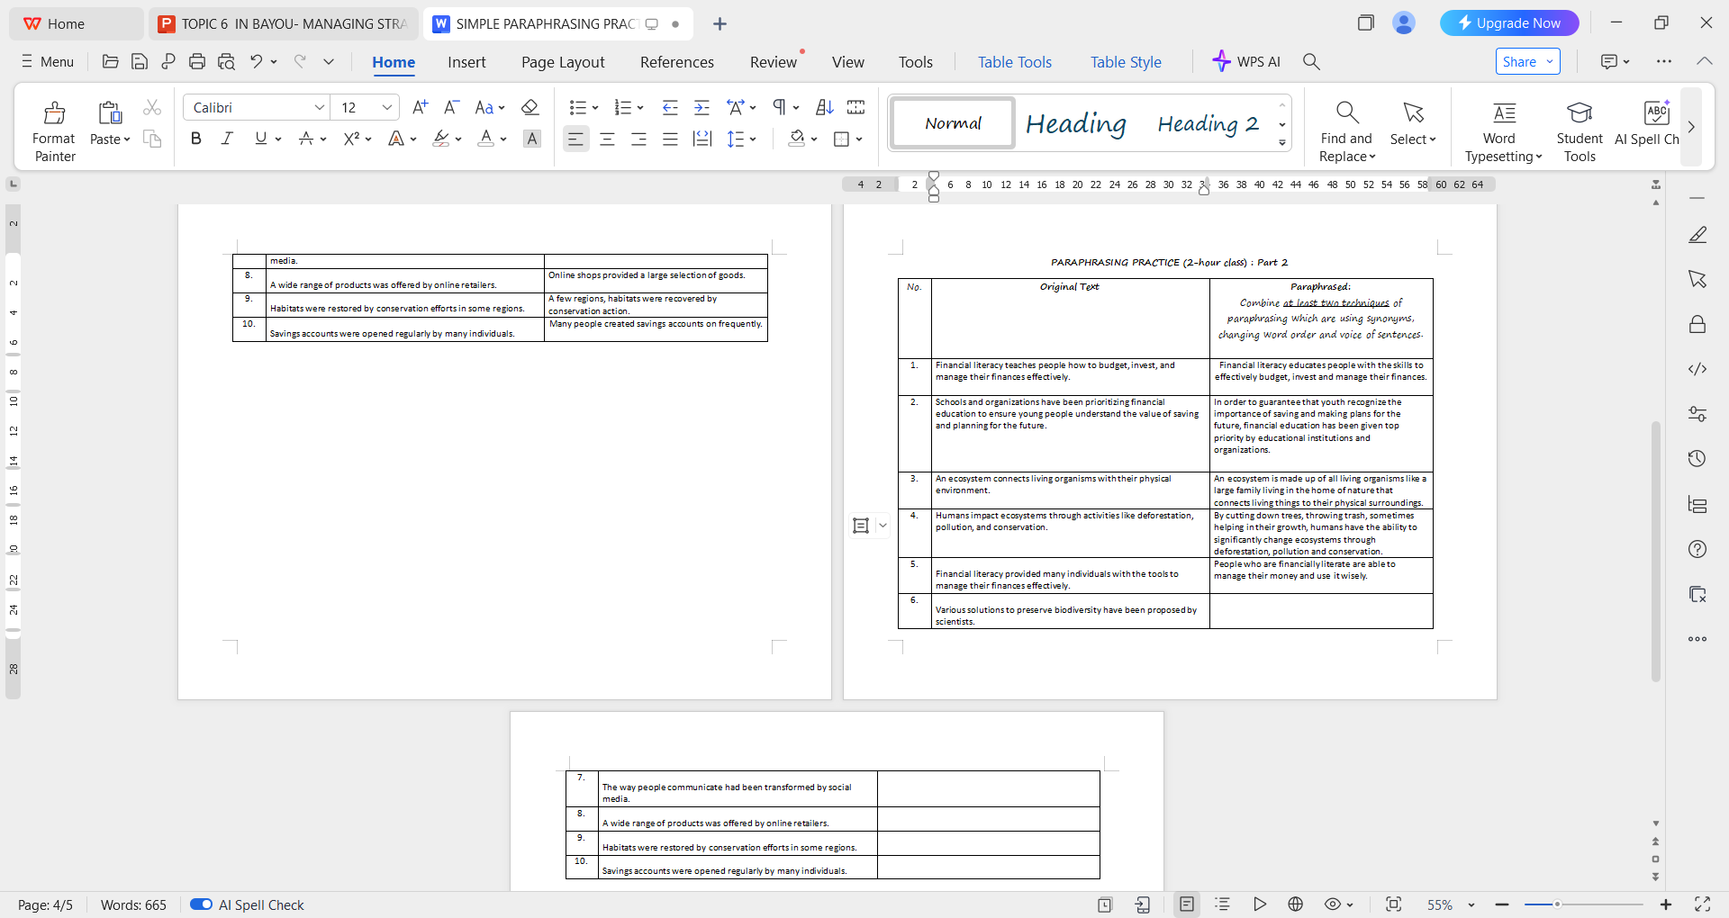Toggle fullscreen mode in status bar

1702,904
